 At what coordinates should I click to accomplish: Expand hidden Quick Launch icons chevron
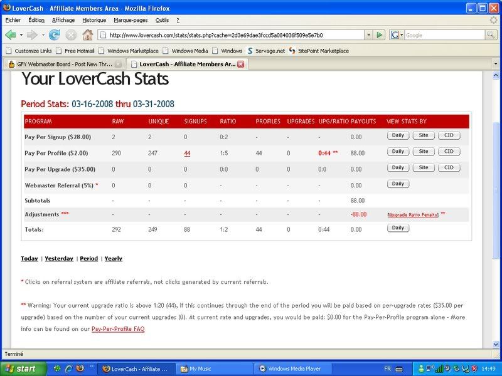(x=91, y=366)
